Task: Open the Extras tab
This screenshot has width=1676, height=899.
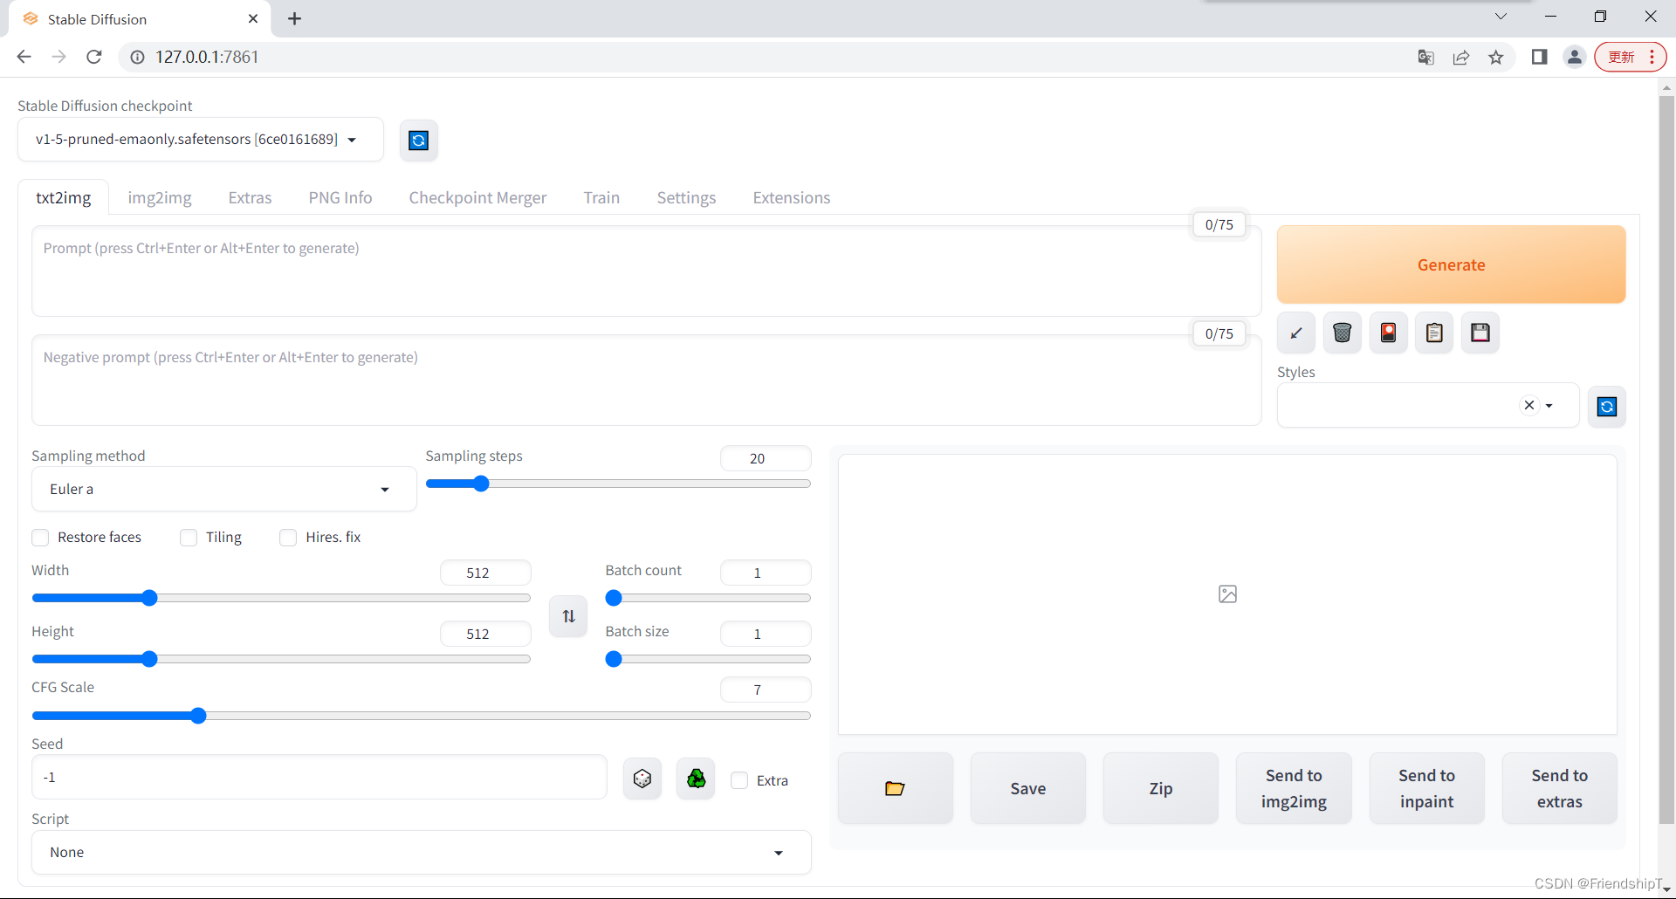Action: [x=250, y=198]
